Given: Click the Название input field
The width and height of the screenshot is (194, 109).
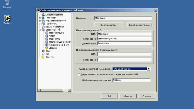Looking at the screenshot, I should [123, 18].
